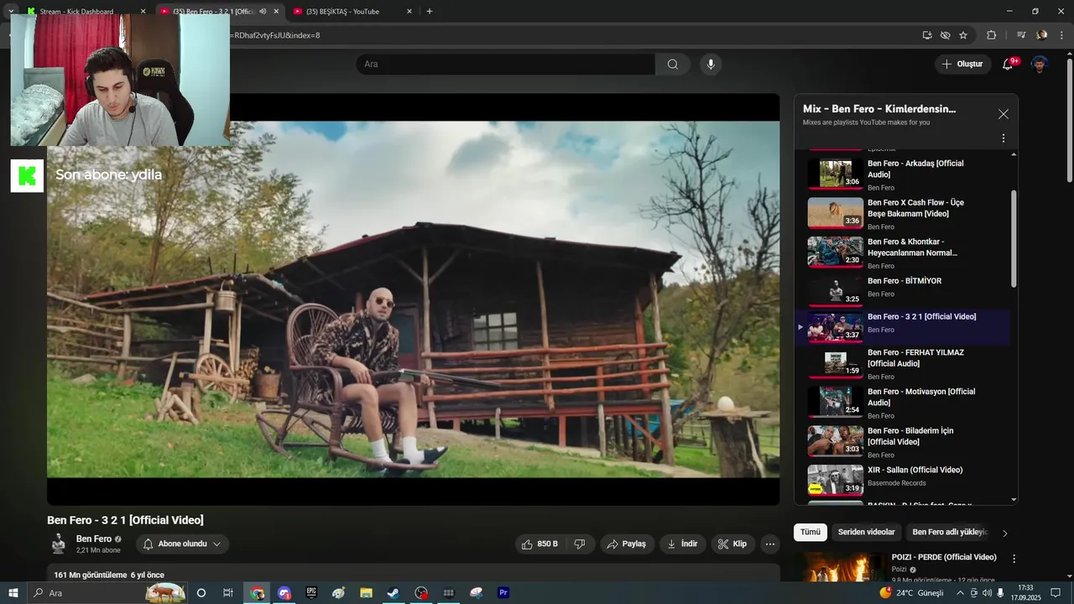Image resolution: width=1074 pixels, height=604 pixels.
Task: Open weather widget 24°C Güneşli
Action: pos(911,592)
